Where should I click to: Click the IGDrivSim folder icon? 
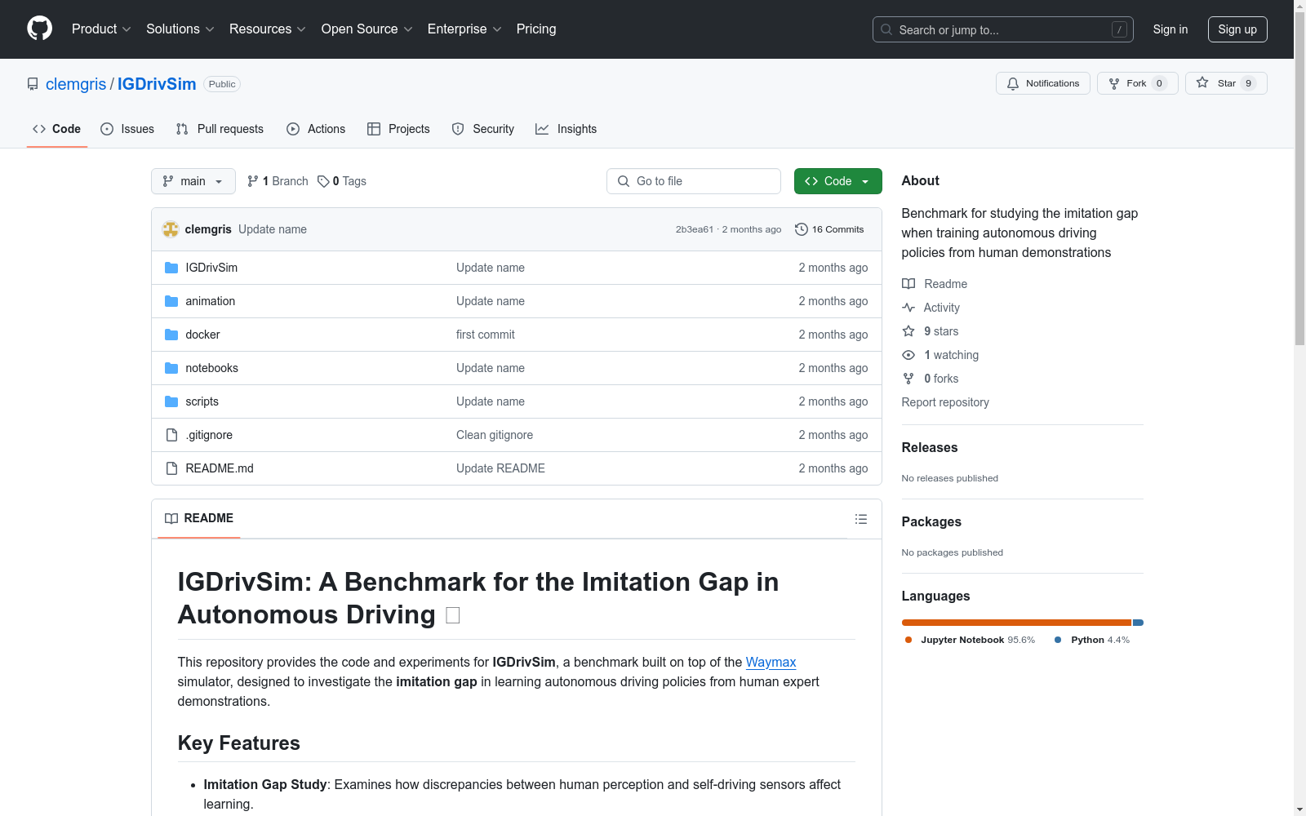pos(171,268)
